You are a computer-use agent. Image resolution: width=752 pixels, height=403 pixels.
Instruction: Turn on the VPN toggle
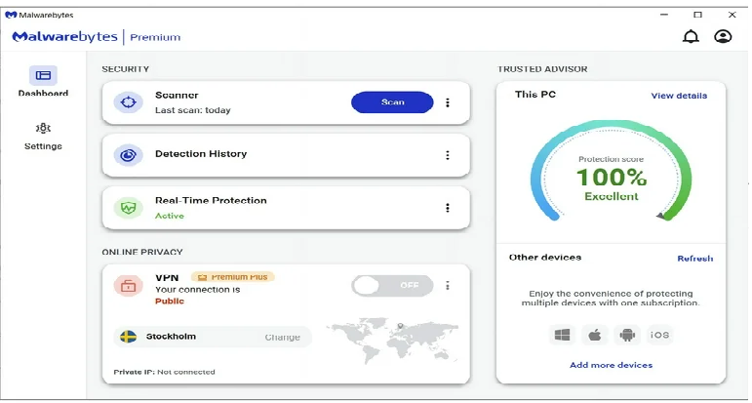pos(392,286)
